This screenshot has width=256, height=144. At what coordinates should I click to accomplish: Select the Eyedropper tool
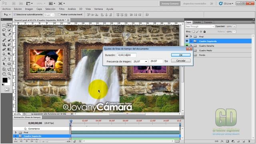9,35
